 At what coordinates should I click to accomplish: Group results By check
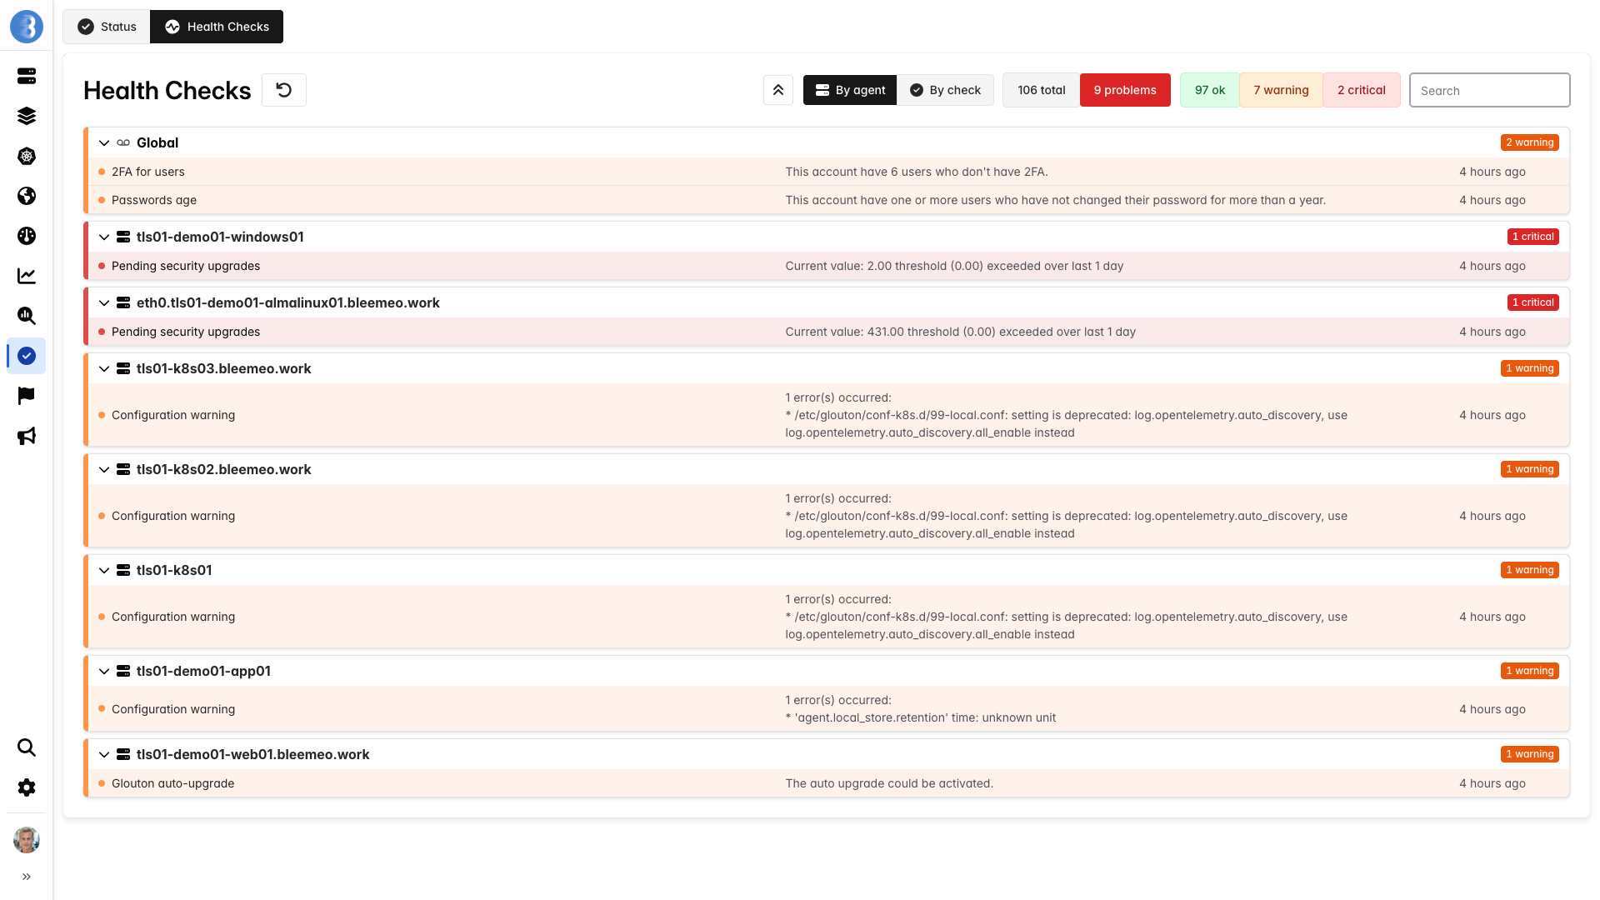pos(945,90)
